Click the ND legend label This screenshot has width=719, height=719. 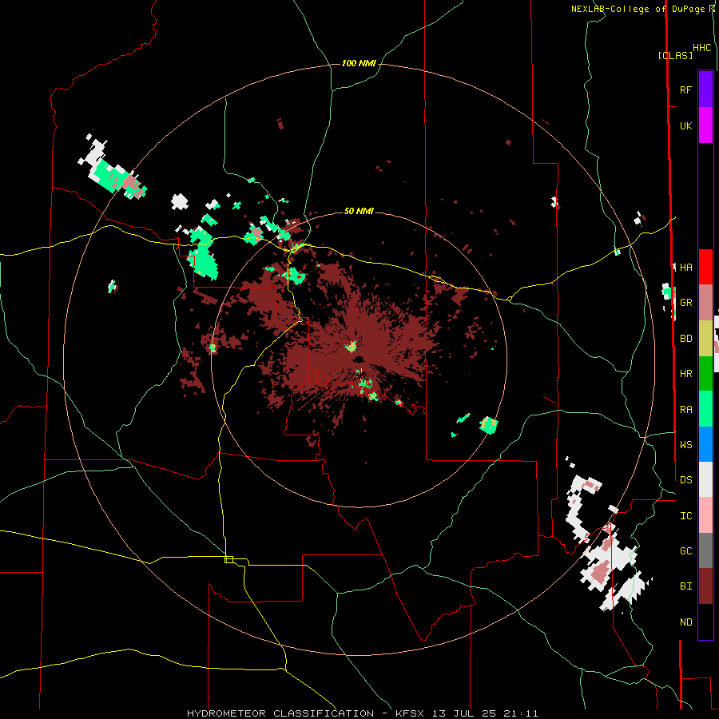(x=686, y=622)
